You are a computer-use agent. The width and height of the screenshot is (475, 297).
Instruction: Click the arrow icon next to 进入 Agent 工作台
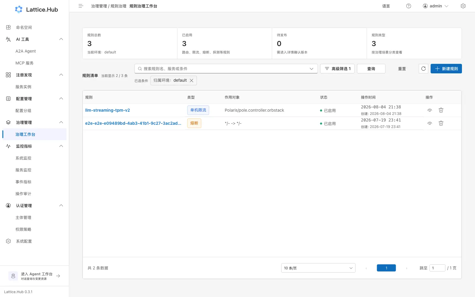[58, 276]
